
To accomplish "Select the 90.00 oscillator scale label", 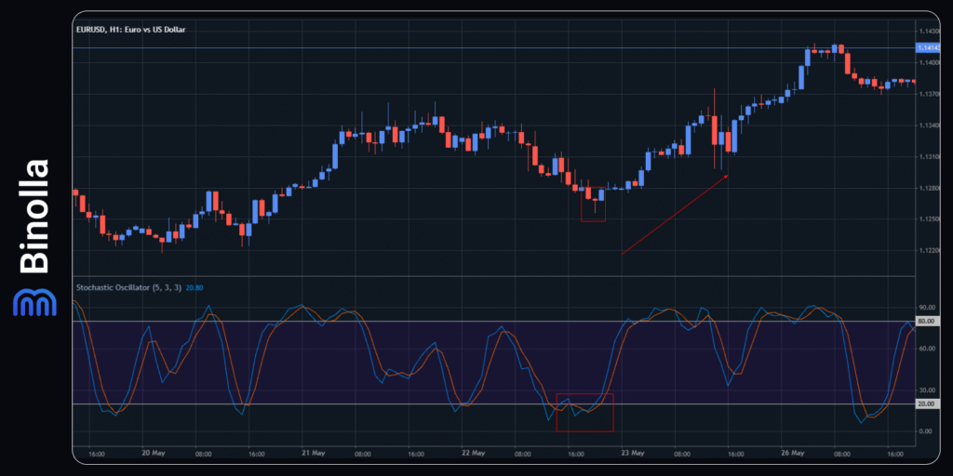I will click(x=927, y=307).
